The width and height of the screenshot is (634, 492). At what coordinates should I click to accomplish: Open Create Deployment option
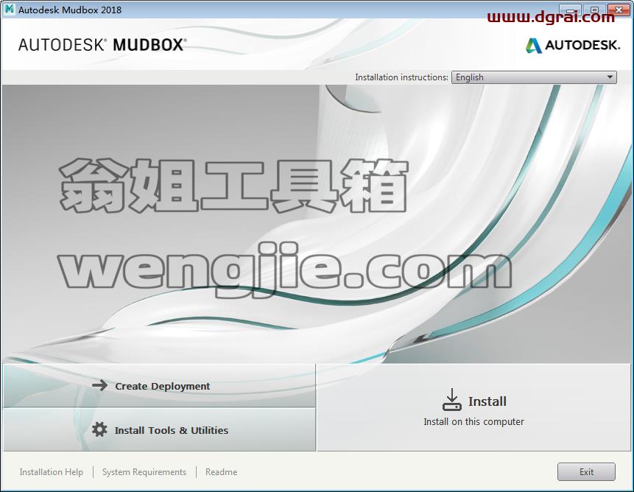point(159,386)
